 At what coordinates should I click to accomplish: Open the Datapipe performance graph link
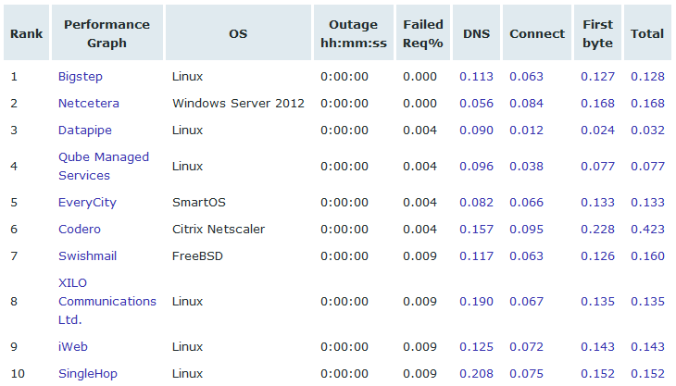[85, 131]
